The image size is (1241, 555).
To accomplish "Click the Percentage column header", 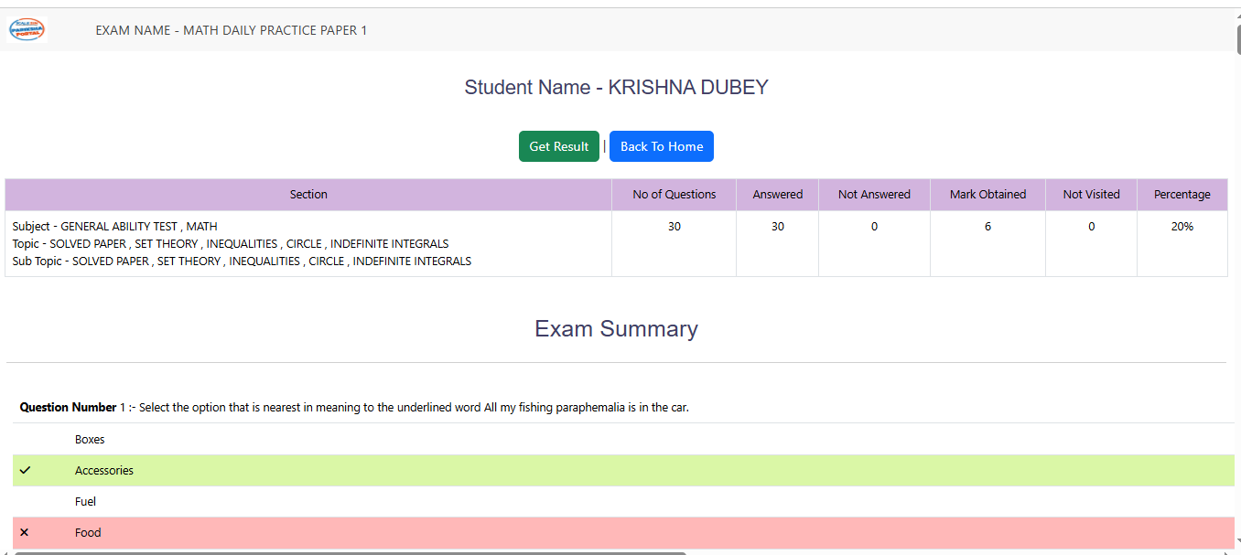I will coord(1182,195).
